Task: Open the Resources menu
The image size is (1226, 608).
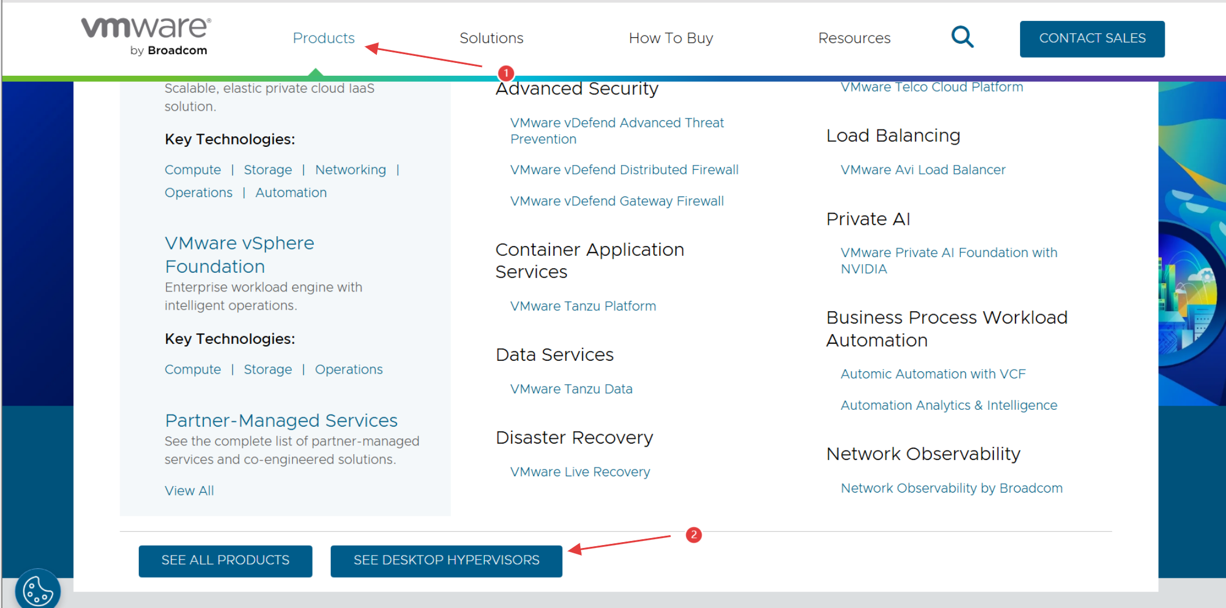Action: [x=854, y=38]
